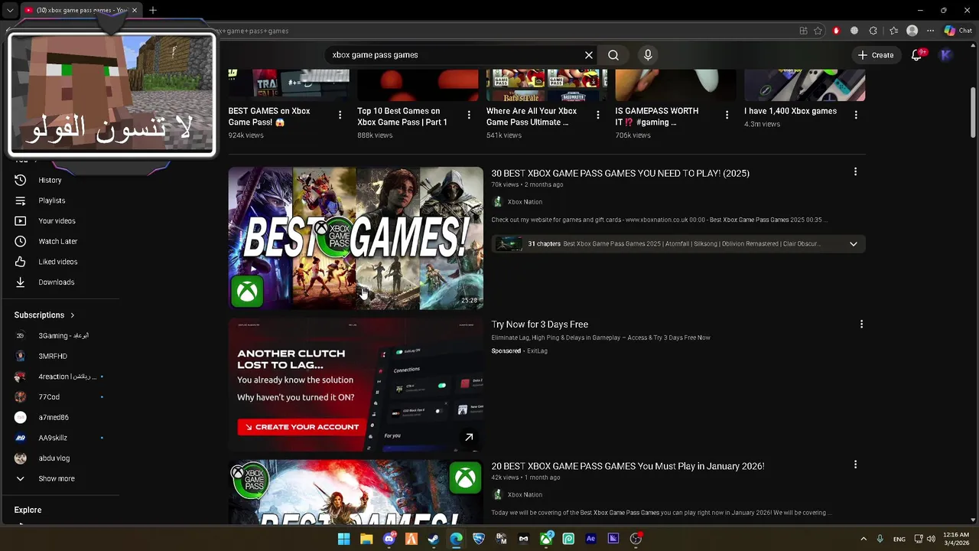Play the 30 BEST XBOX GAME PASS GAMES thumbnail
979x551 pixels.
(x=356, y=238)
